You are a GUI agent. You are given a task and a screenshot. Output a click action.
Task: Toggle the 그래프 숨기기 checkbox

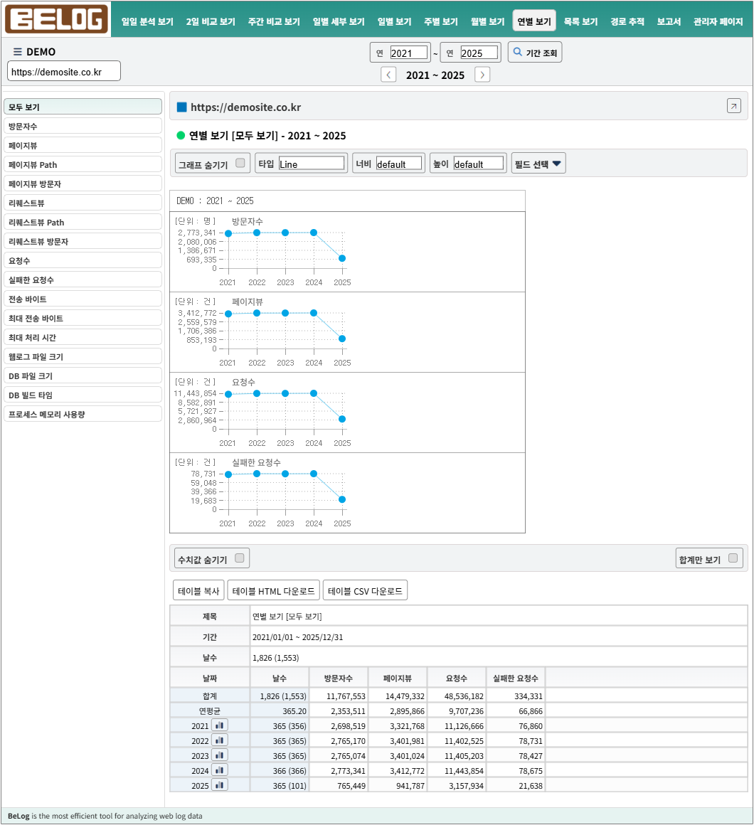click(x=240, y=163)
